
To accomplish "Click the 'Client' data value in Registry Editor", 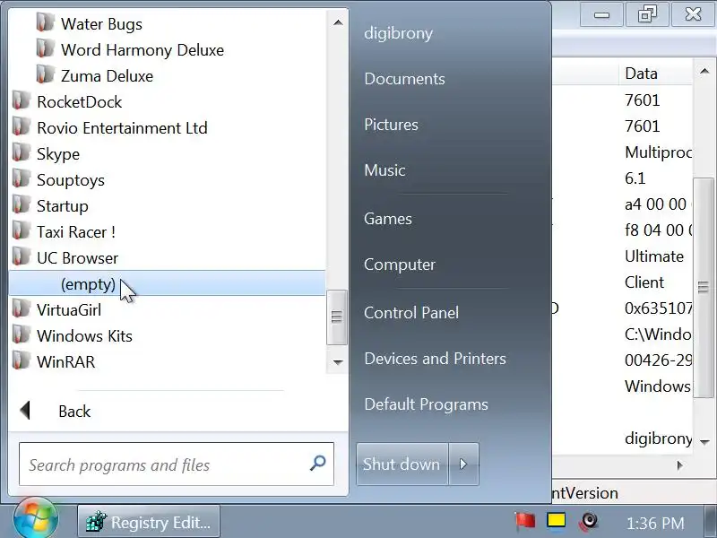I will click(644, 282).
